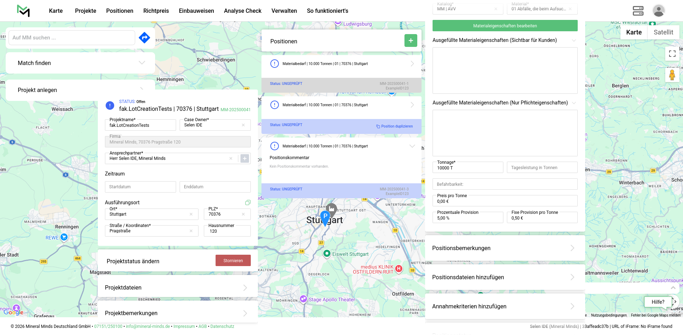The height and width of the screenshot is (335, 683).
Task: Switch map to Satellit view
Action: 663,32
